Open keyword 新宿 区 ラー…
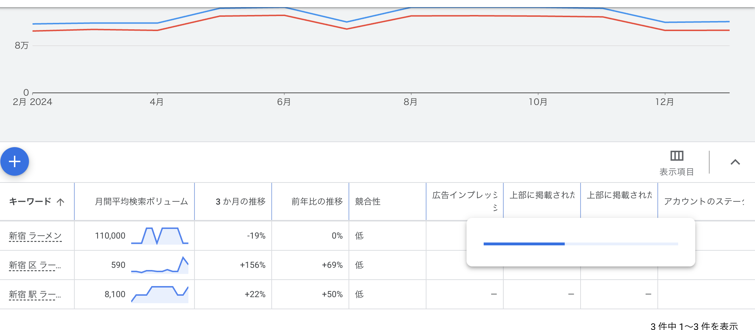This screenshot has height=330, width=755. [x=35, y=265]
